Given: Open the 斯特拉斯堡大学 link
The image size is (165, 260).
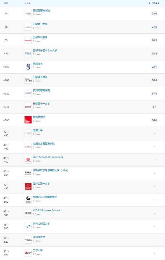Looking at the screenshot, I should pyautogui.click(x=41, y=224).
